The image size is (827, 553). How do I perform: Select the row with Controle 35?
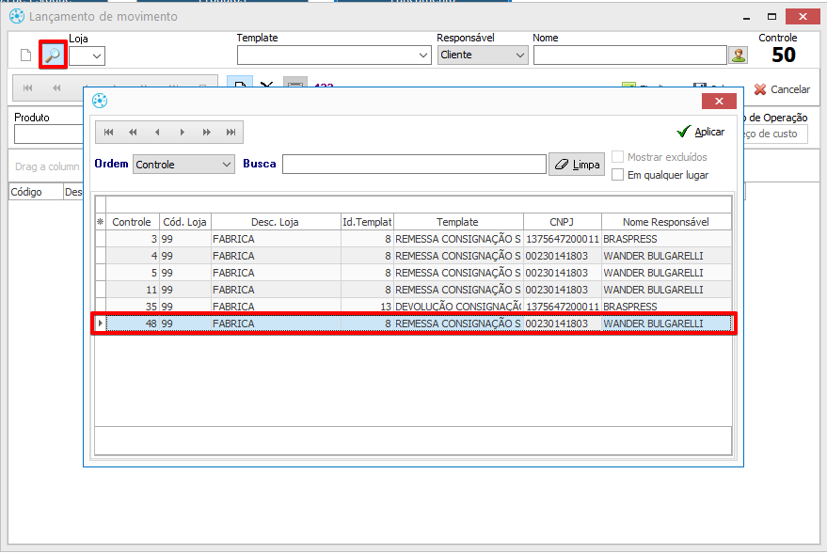tap(414, 306)
